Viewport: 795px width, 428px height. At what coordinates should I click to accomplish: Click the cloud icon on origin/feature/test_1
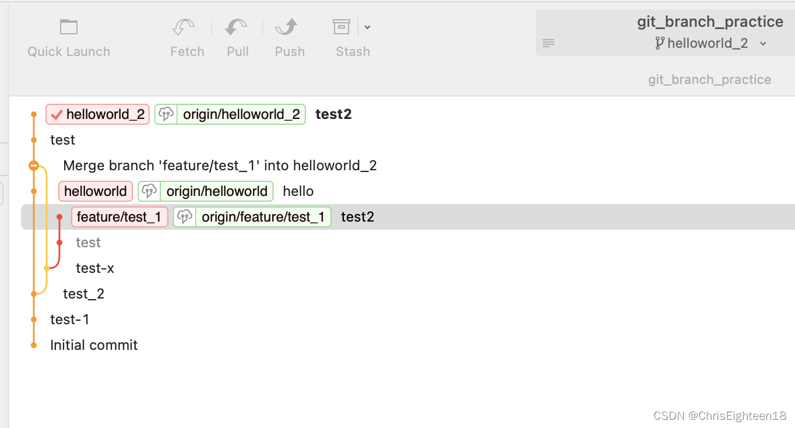[185, 217]
